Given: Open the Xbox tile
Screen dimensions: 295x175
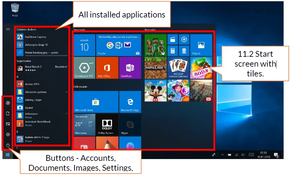Looking at the screenshot, I should click(156, 45).
